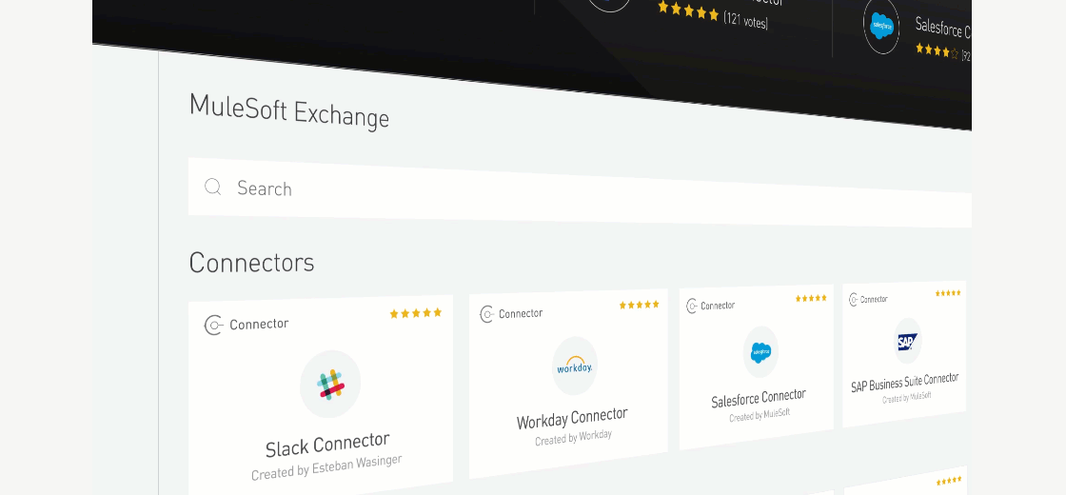
Task: Click the star rating on the Workday card
Action: 639,305
